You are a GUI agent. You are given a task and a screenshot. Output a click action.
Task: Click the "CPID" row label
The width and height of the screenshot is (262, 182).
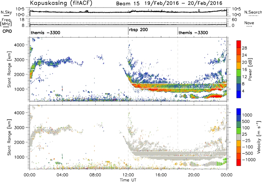(7, 31)
